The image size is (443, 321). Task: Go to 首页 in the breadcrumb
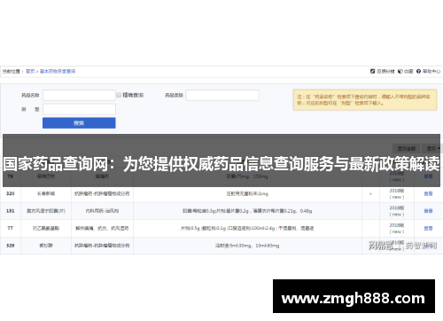[x=30, y=71]
